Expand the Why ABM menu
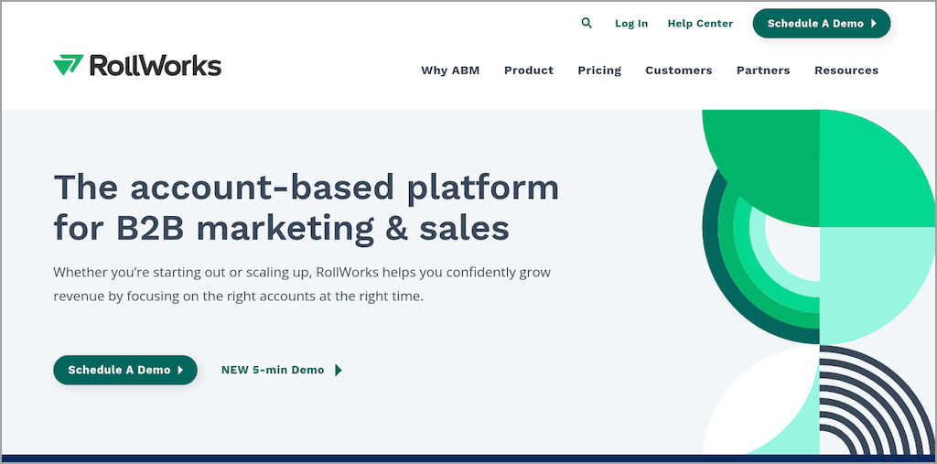Screen dimensions: 937x464 tap(450, 70)
